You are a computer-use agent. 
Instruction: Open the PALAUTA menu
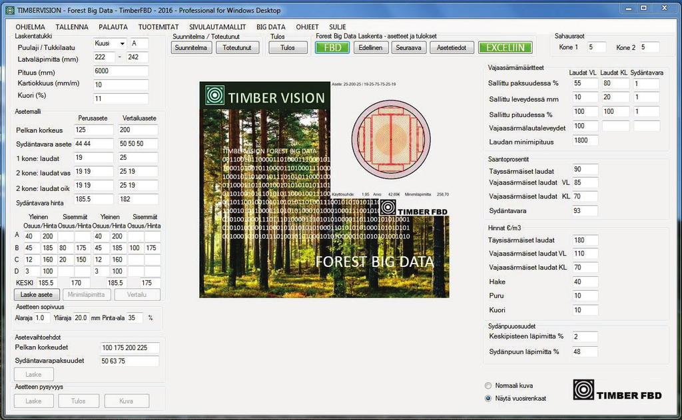pyautogui.click(x=113, y=27)
